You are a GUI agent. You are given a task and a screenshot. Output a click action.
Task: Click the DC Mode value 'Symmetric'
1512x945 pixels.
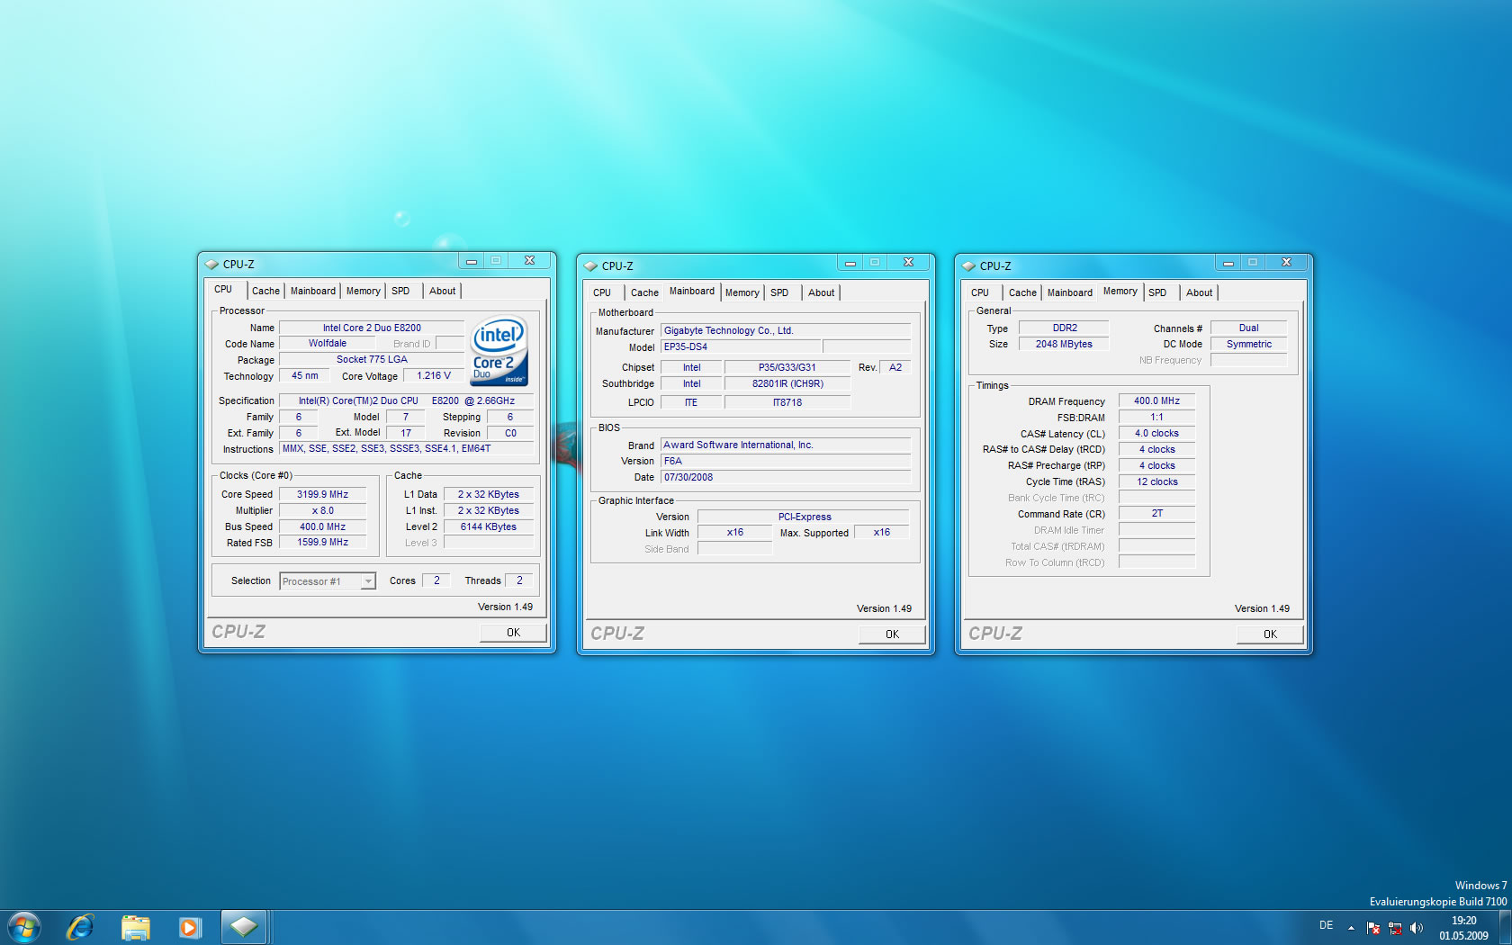(1249, 345)
